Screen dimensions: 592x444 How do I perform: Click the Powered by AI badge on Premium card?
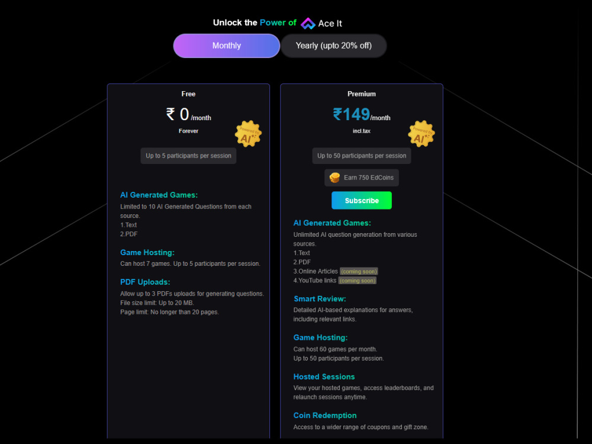(x=422, y=134)
